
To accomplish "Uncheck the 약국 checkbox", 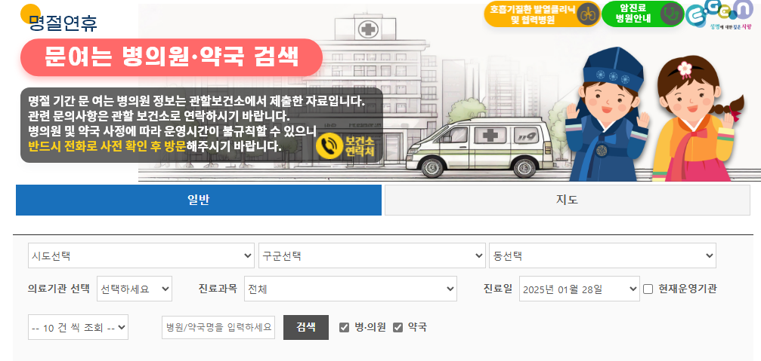I will click(398, 328).
